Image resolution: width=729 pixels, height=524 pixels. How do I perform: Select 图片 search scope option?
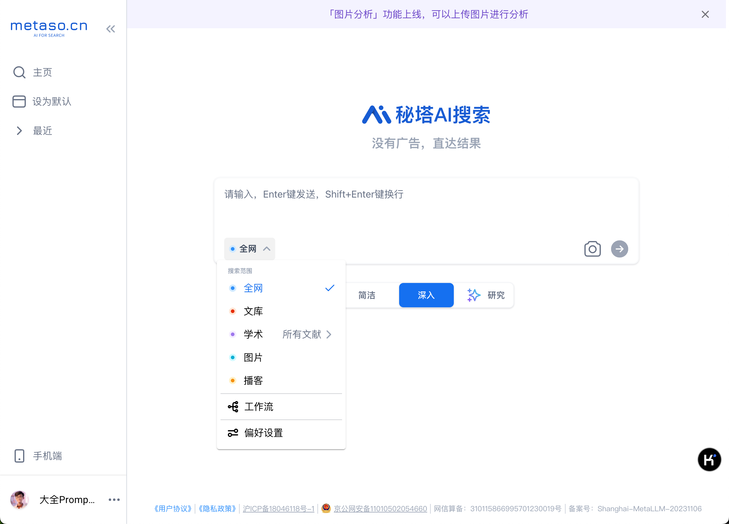click(x=253, y=357)
